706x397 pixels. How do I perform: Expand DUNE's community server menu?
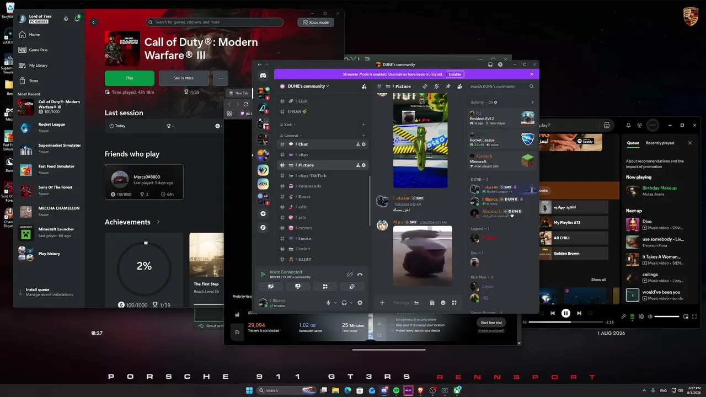coord(308,87)
